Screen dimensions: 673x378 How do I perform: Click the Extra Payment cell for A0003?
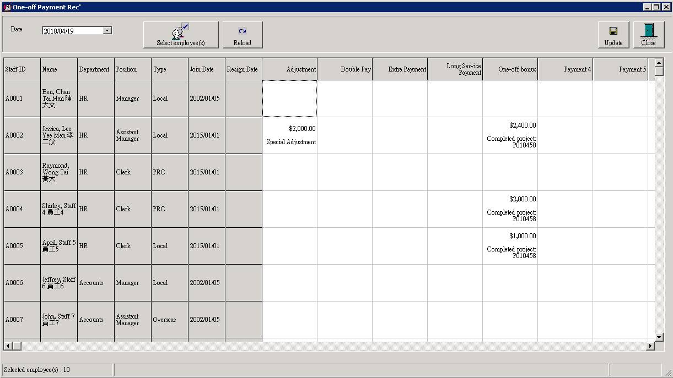pos(400,172)
